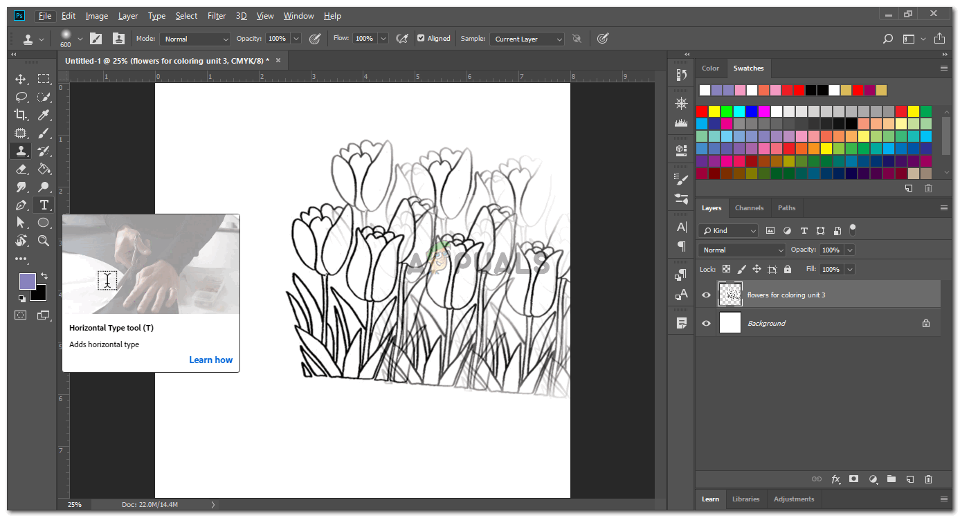Open the Filter menu

point(217,16)
